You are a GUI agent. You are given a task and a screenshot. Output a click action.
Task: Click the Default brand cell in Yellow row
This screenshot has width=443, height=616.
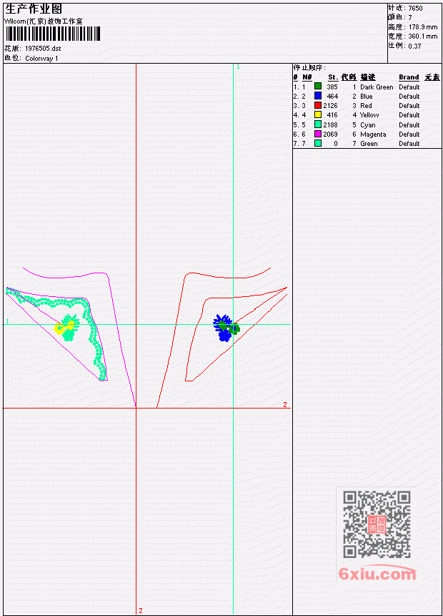point(409,114)
